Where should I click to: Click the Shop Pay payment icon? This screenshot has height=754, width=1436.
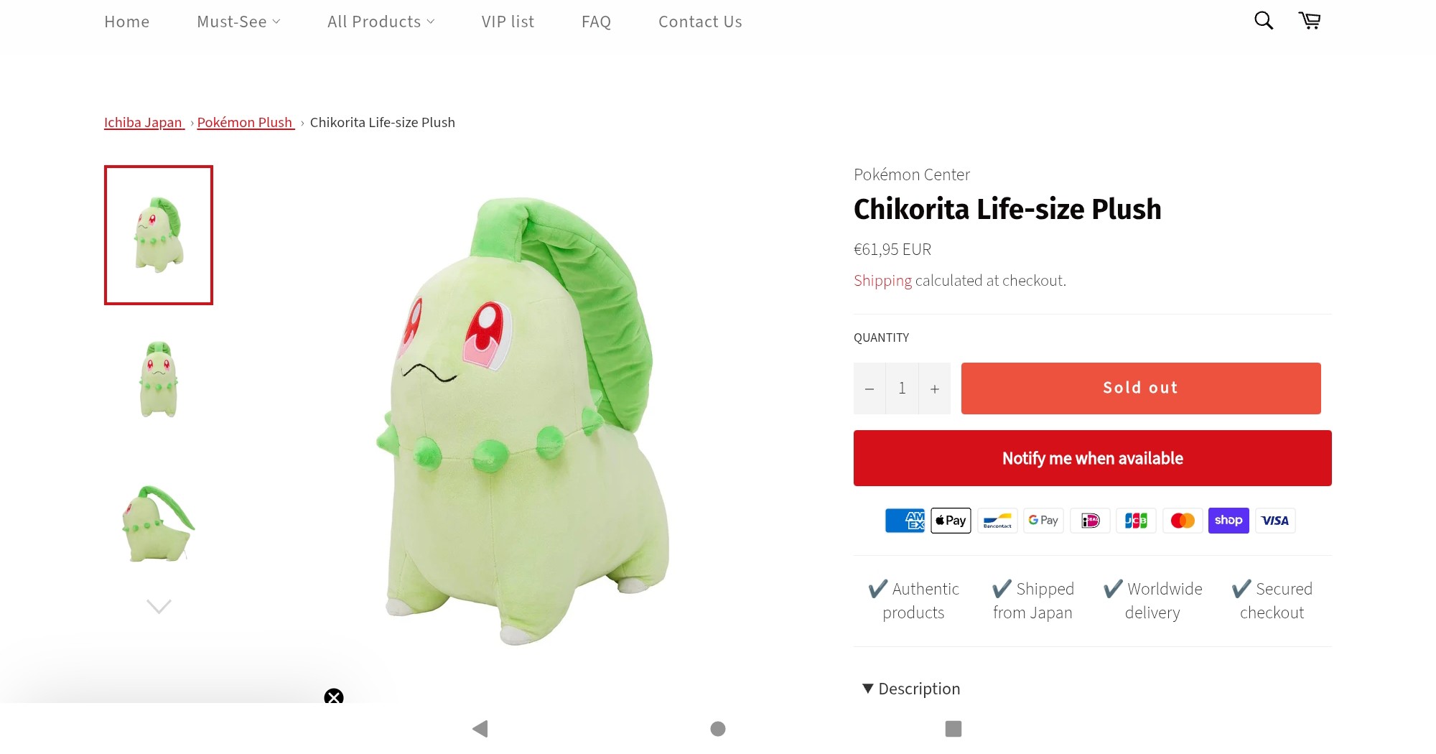(1228, 521)
